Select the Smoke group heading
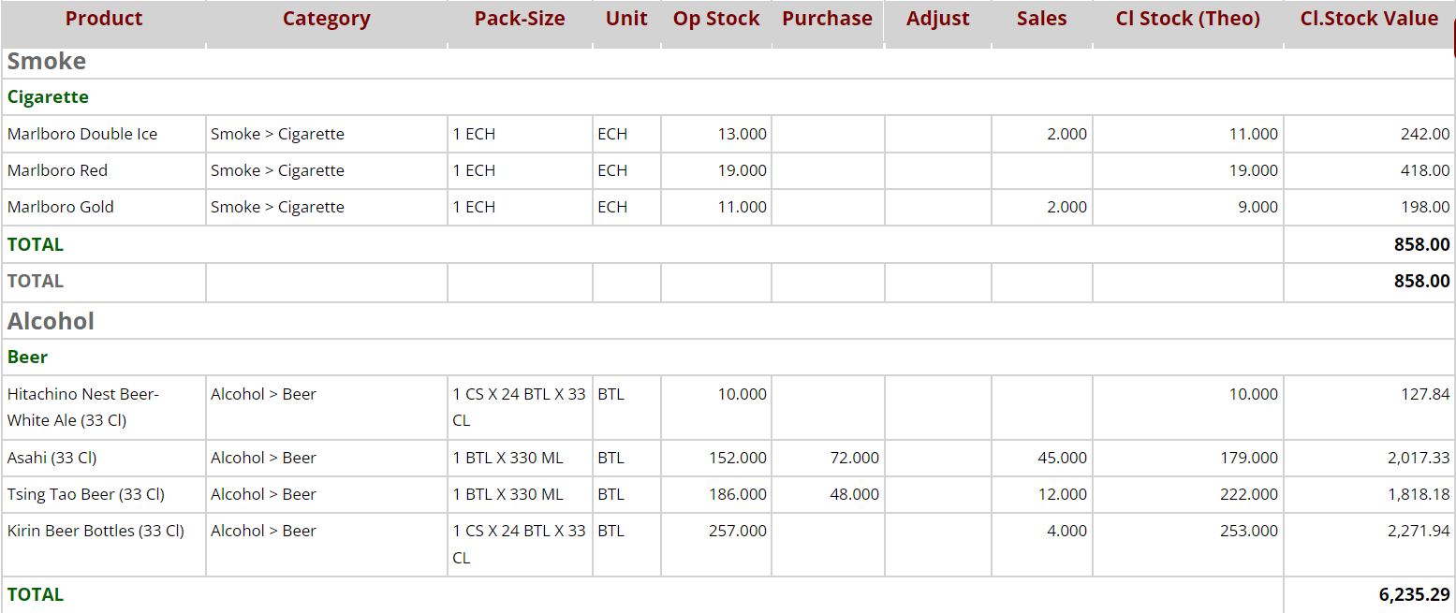 click(47, 62)
